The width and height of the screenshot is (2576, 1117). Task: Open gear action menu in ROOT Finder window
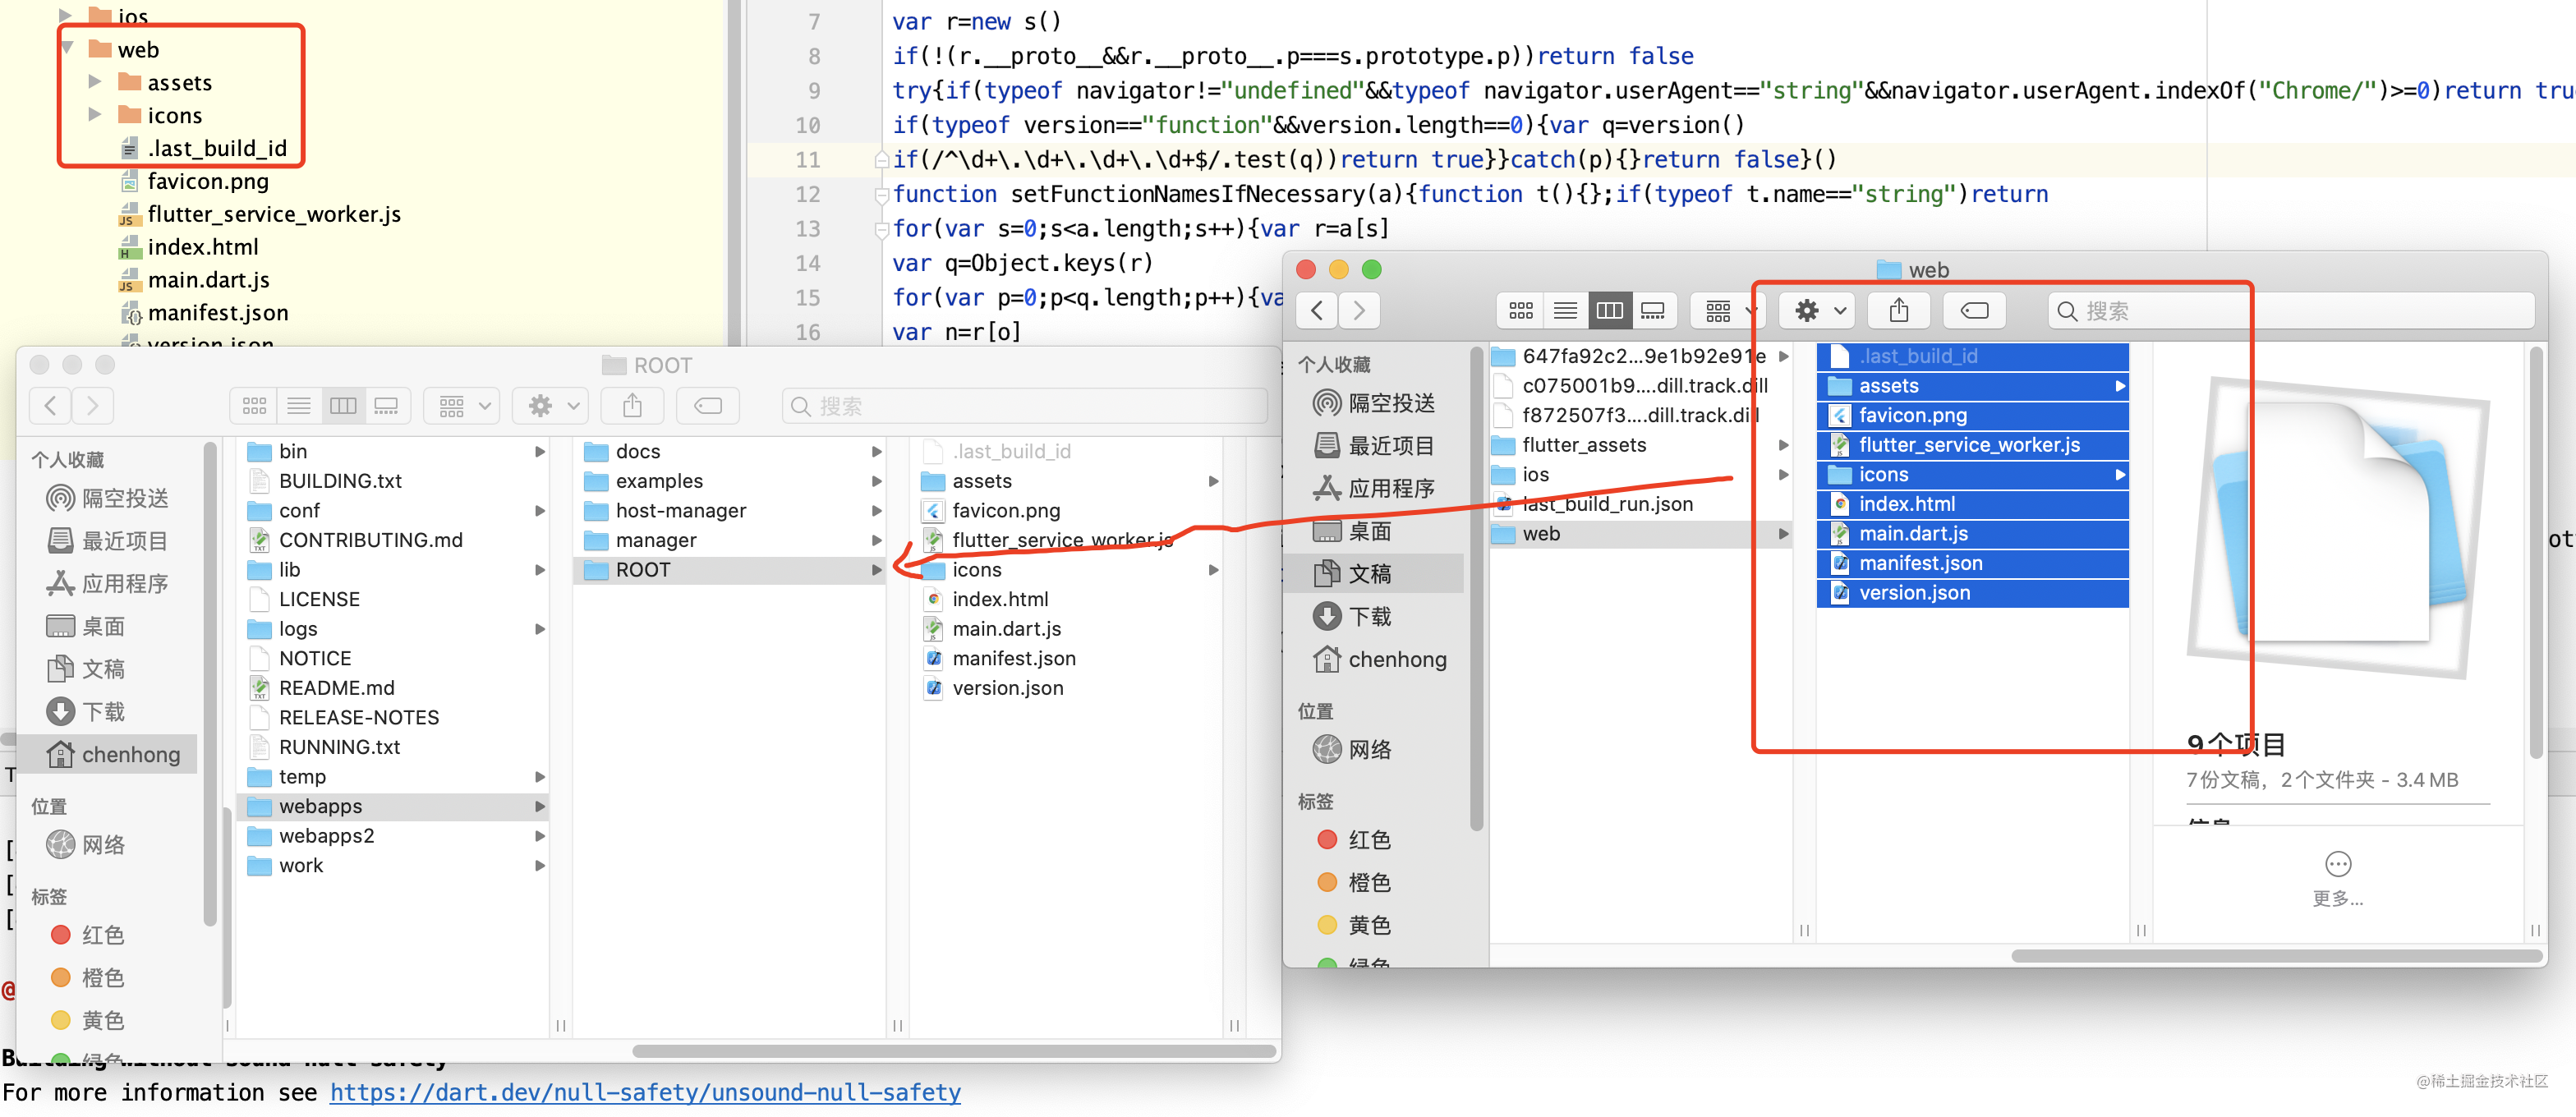[551, 406]
